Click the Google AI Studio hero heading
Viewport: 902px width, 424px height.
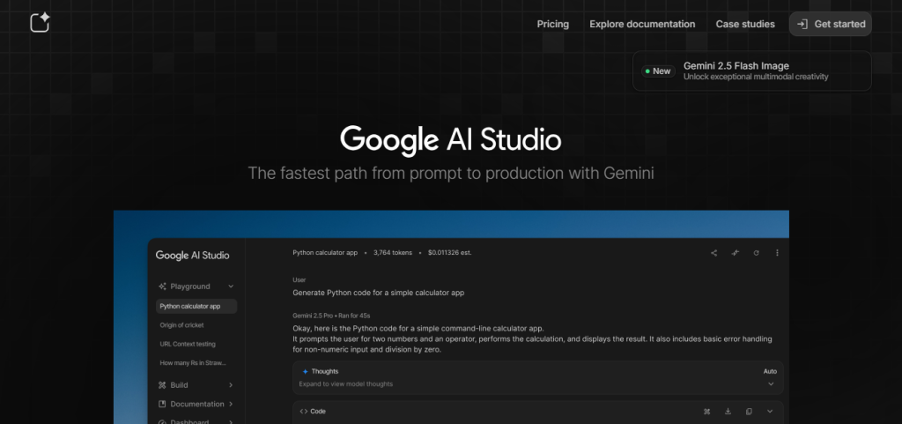click(450, 140)
